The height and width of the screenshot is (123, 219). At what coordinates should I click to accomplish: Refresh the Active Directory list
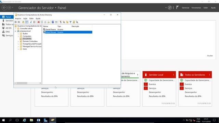point(45,22)
